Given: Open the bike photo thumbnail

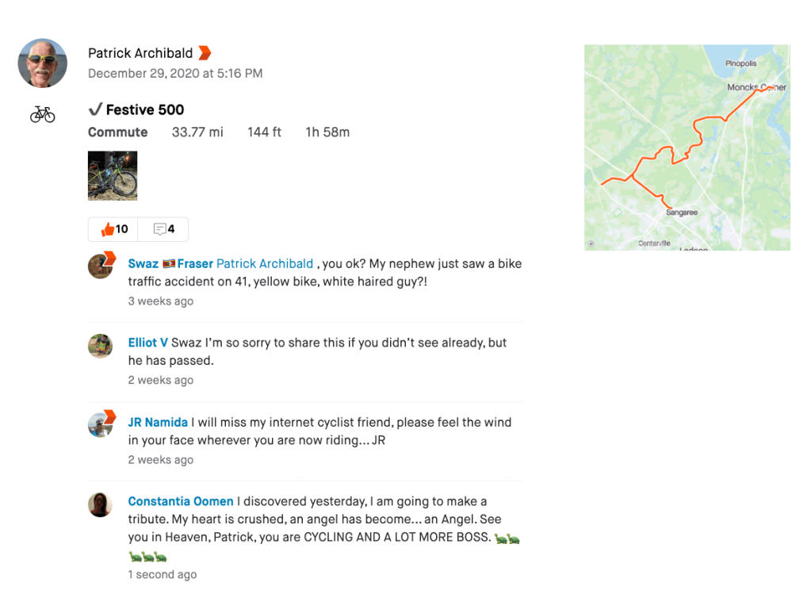Looking at the screenshot, I should (113, 176).
